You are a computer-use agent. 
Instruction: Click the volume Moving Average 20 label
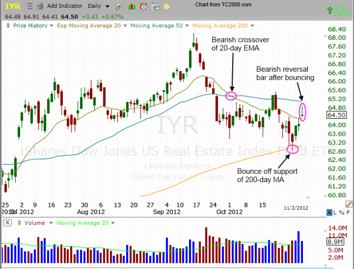click(x=82, y=223)
